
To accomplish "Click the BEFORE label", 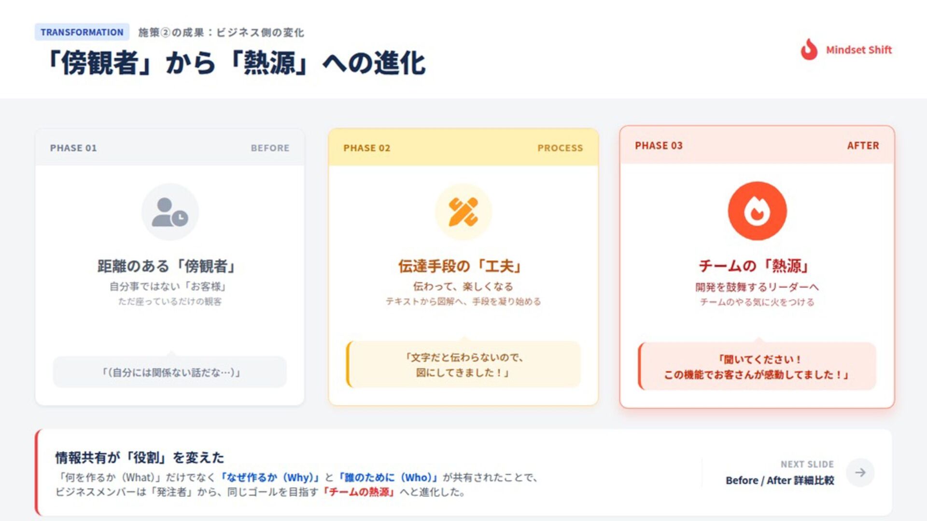I will pos(270,148).
